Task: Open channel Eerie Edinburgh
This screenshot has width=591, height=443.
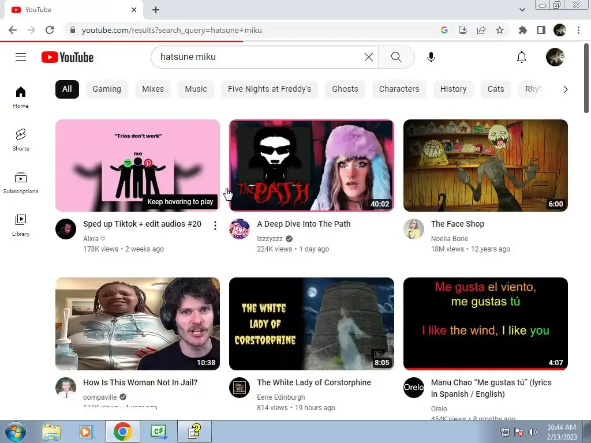Action: (x=281, y=397)
